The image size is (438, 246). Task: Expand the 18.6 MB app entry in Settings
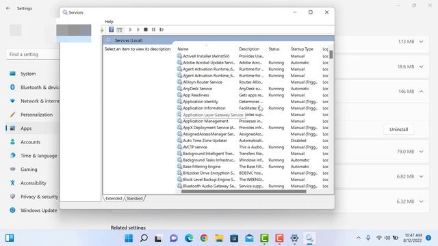(422, 67)
